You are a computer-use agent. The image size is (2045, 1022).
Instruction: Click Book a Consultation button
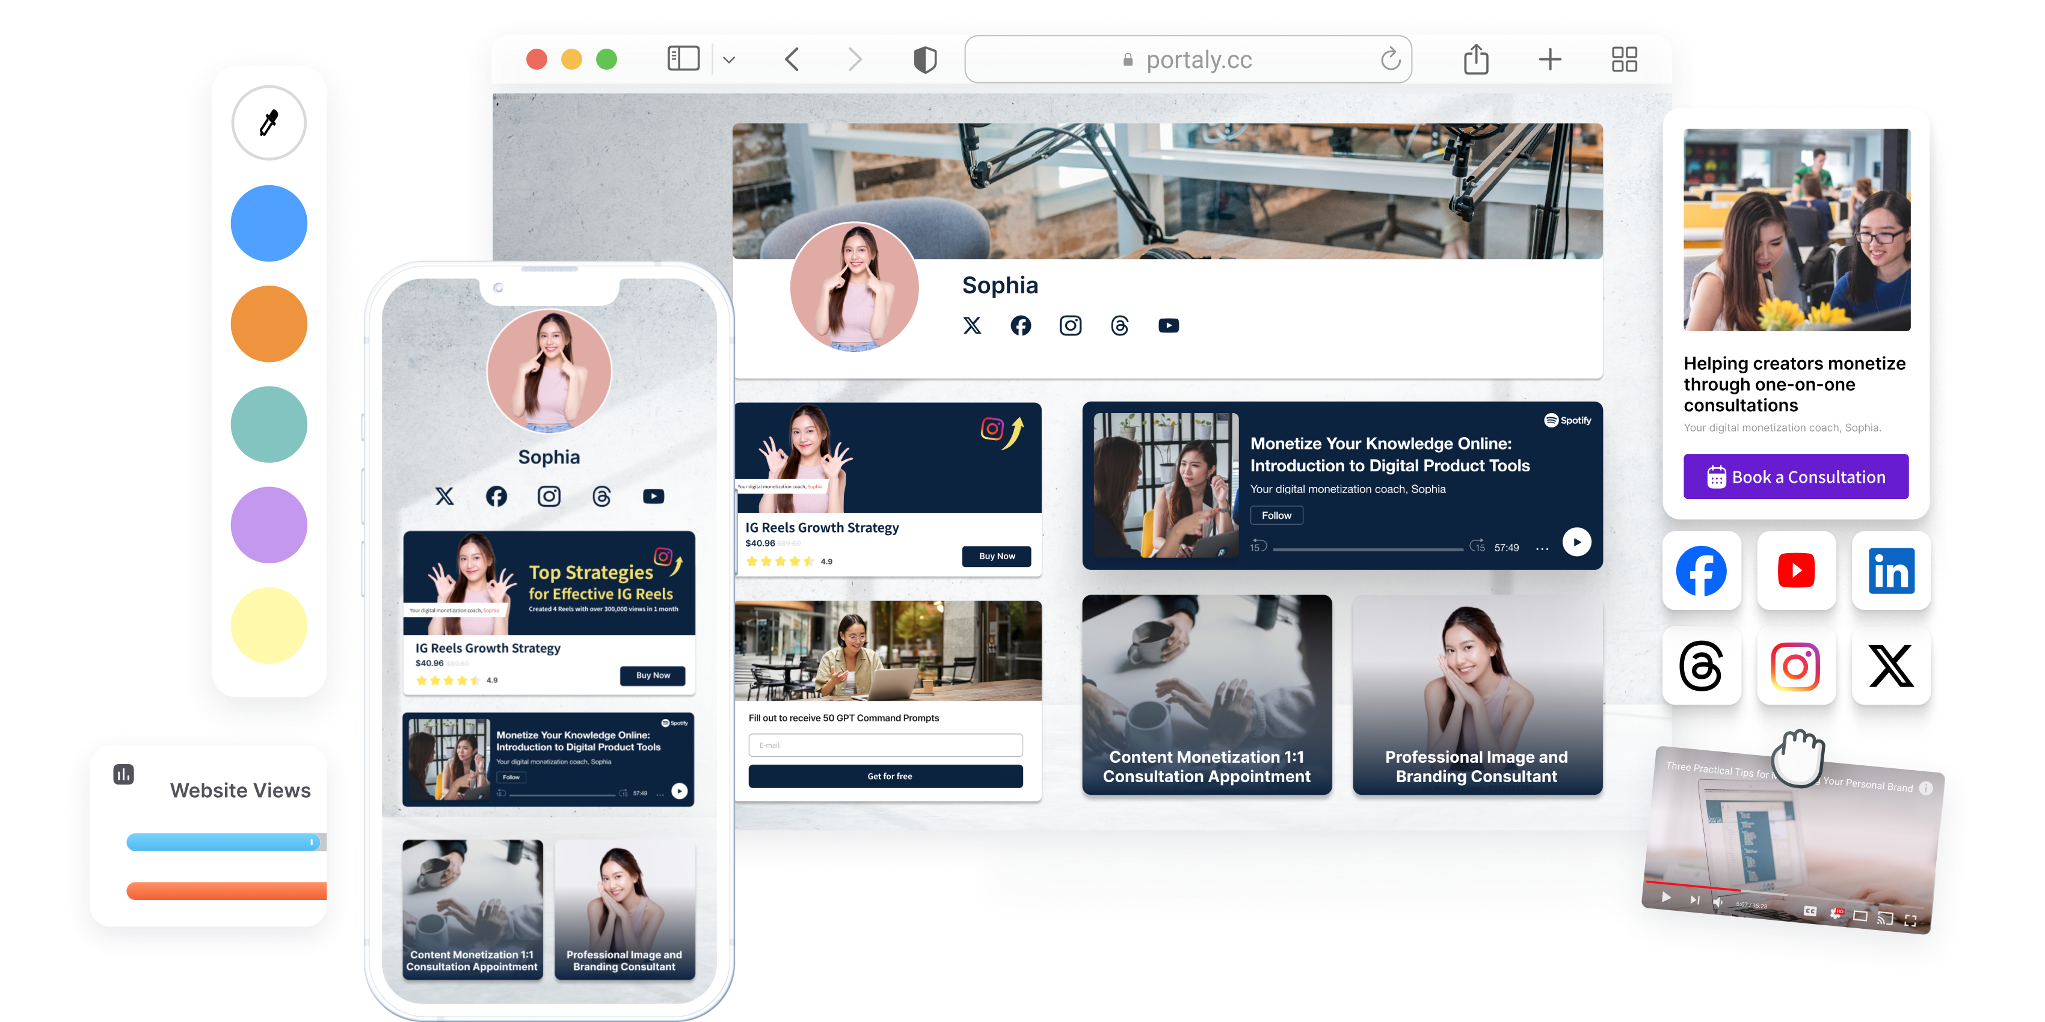point(1796,477)
